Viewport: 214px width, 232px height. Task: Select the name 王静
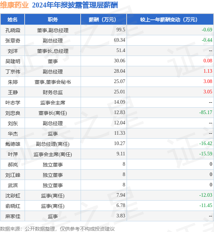pos(13,92)
